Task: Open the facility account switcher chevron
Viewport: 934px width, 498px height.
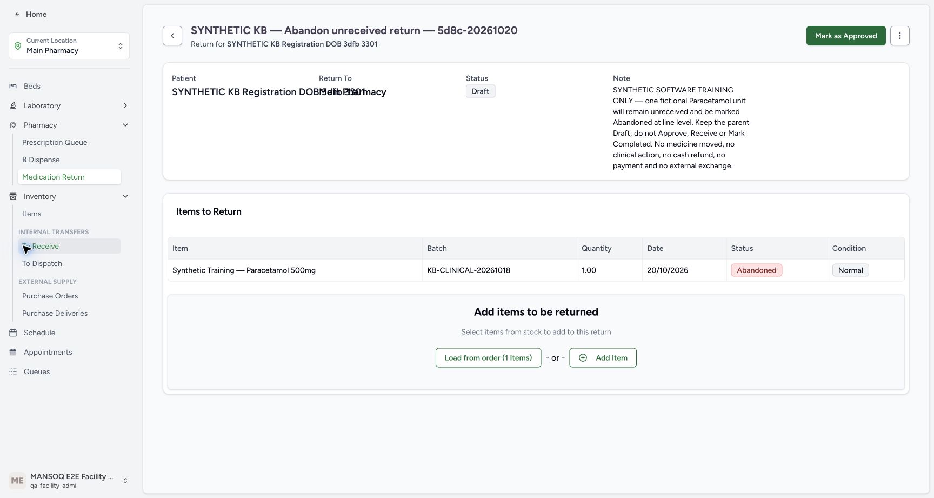Action: click(125, 481)
